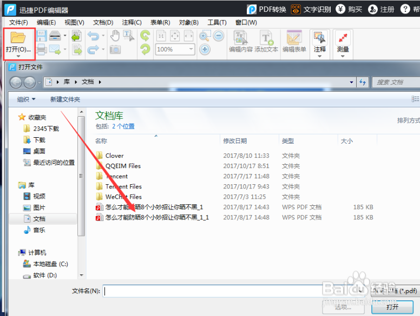Viewport: 420px width, 316px height.
Task: Open the 组织 dropdown in dialog
Action: (x=26, y=99)
